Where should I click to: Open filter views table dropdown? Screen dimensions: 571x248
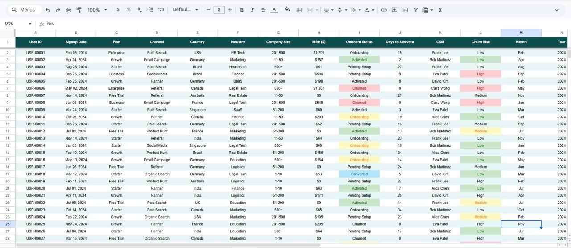click(x=428, y=10)
